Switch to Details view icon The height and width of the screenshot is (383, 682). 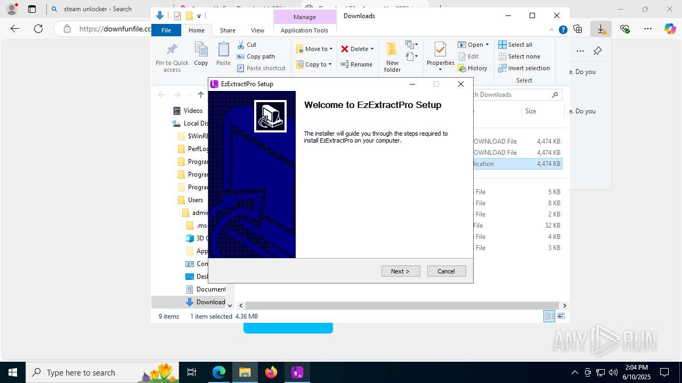coord(549,316)
